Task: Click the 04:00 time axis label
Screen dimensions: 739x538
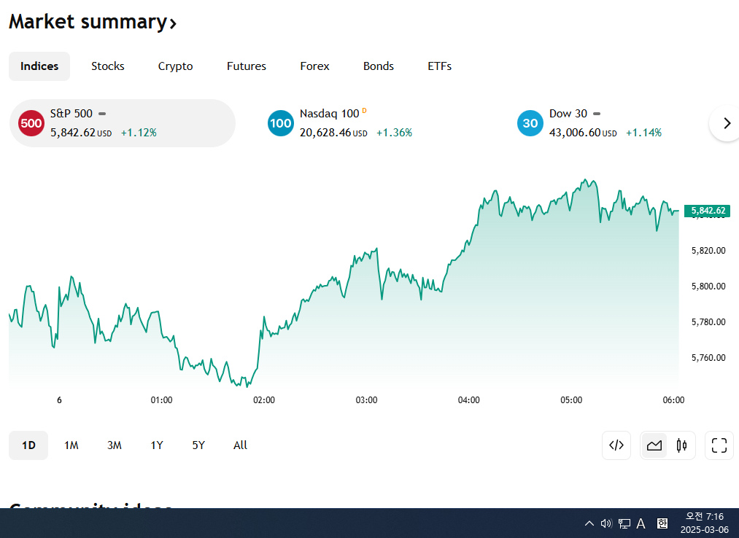Action: click(x=469, y=400)
